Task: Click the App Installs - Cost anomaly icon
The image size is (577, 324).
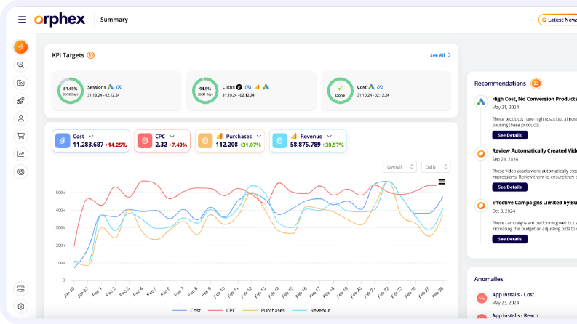Action: (482, 298)
